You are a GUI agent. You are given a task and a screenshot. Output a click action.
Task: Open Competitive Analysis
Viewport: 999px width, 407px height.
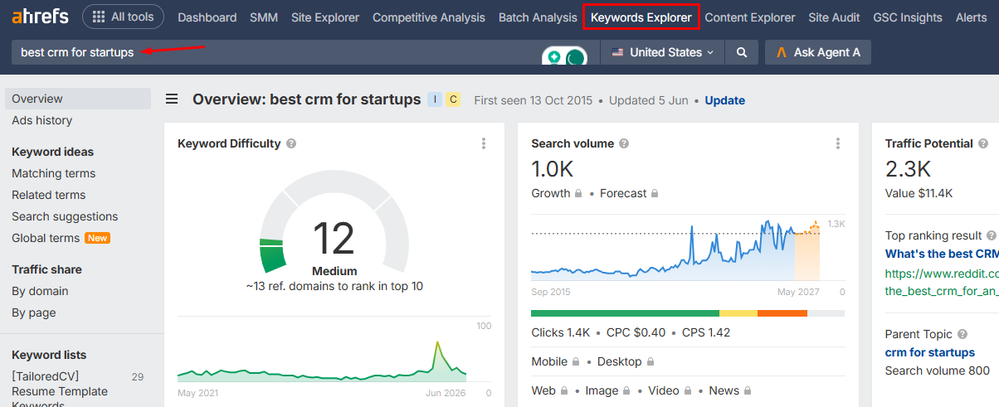coord(429,17)
